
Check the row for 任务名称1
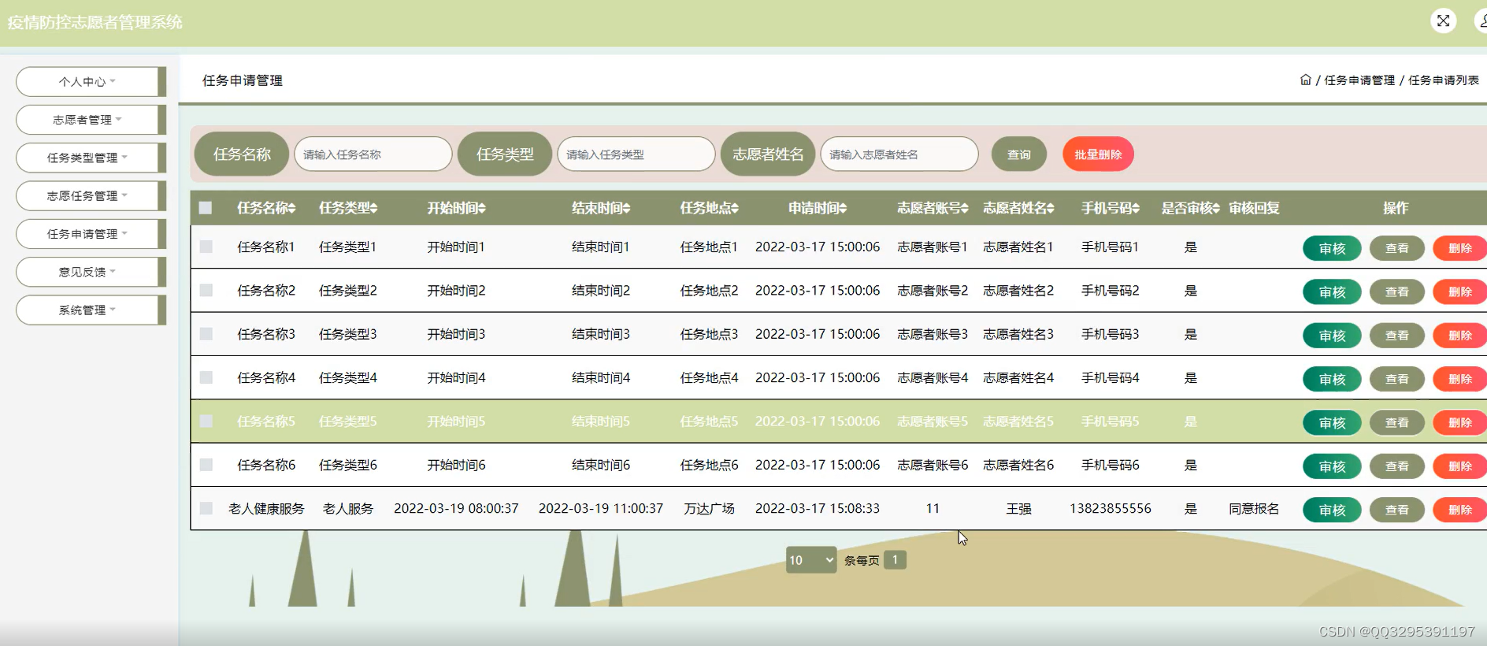[x=206, y=247]
